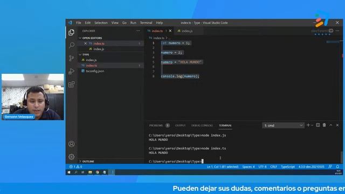The width and height of the screenshot is (345, 194).
Task: Open the Accounts menu icon
Action: click(72, 144)
